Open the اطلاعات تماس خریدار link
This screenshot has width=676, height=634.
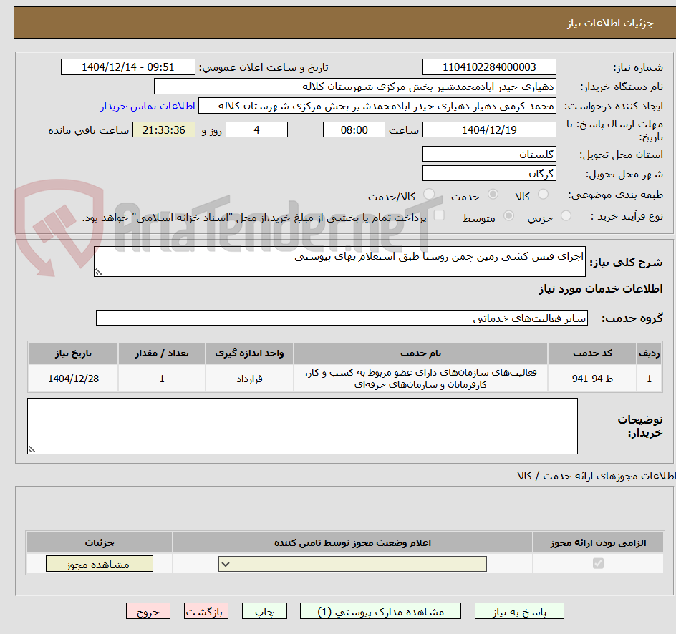pos(148,106)
